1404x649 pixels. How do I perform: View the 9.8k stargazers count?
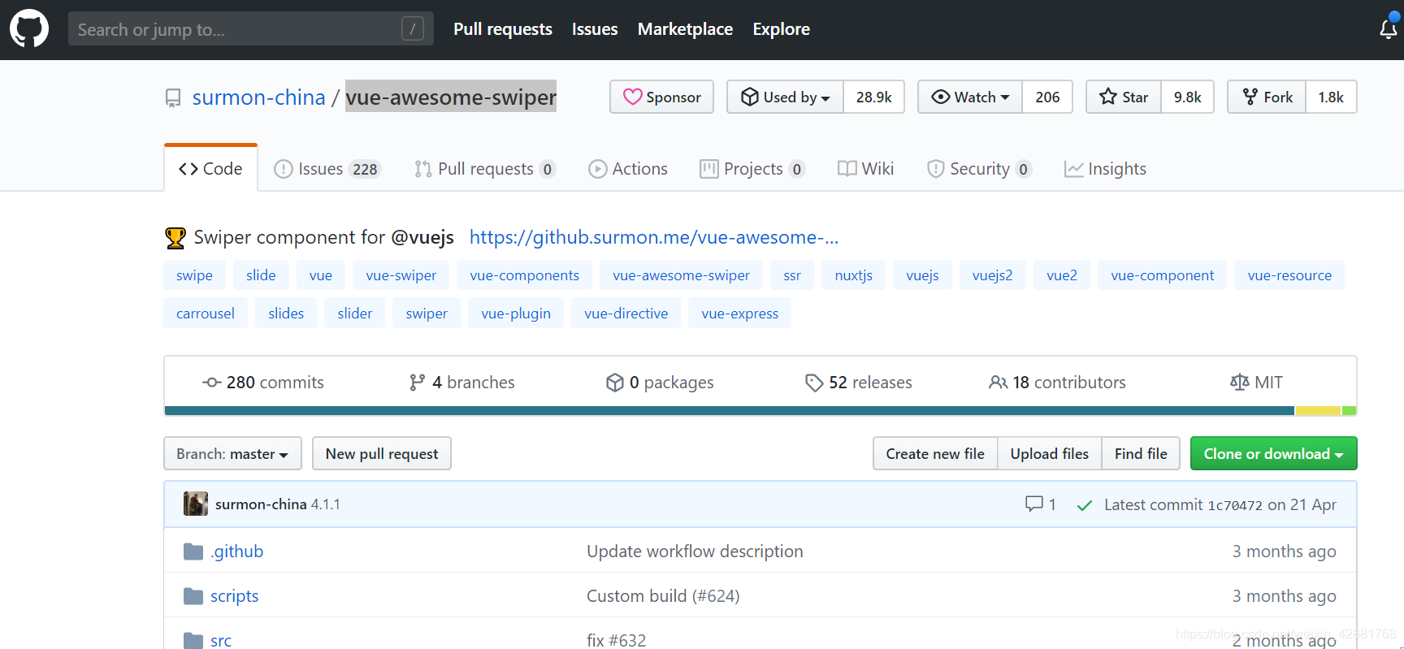tap(1187, 97)
